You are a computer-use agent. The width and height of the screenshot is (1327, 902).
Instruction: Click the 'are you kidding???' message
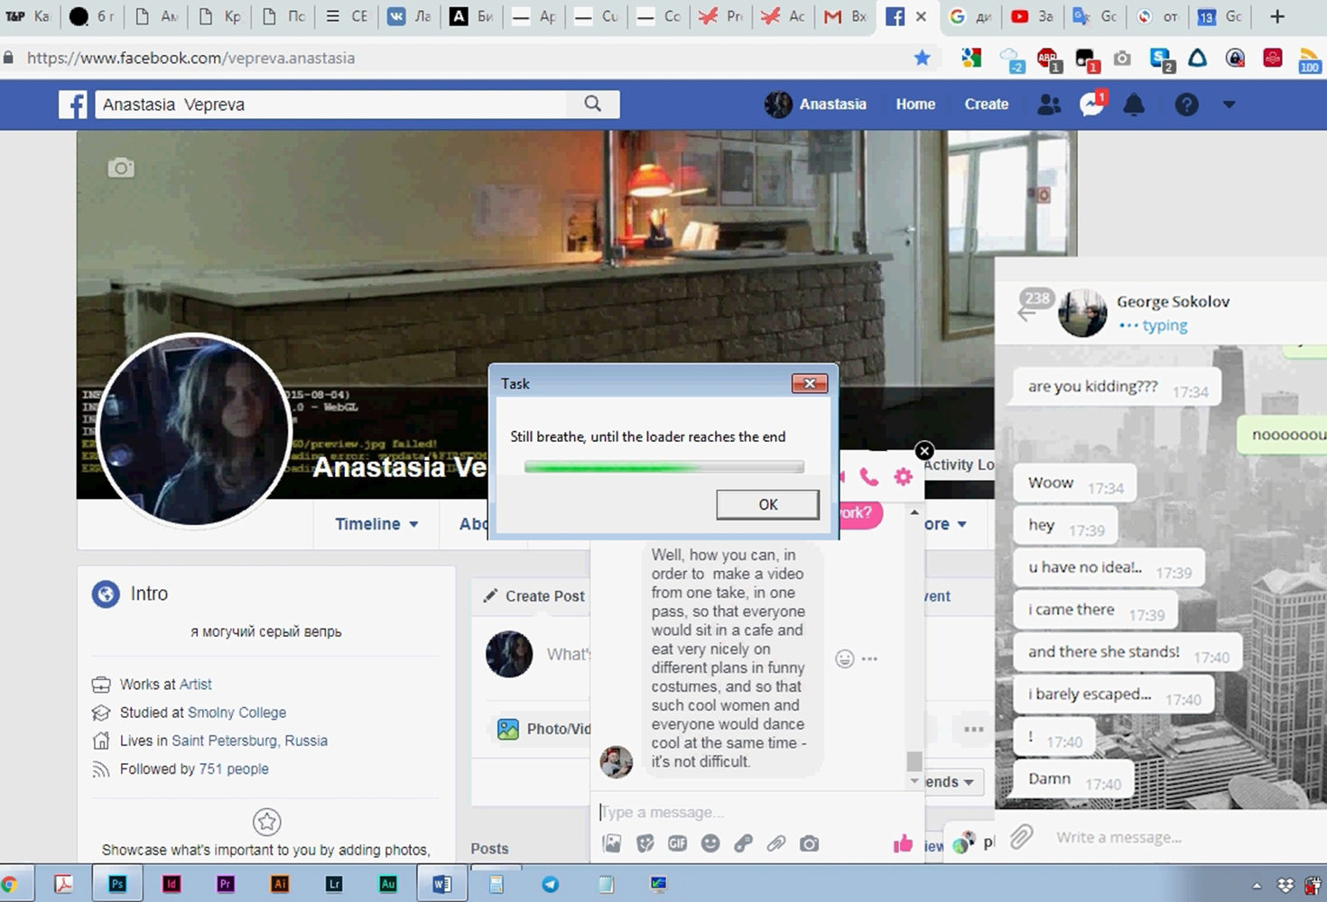point(1117,387)
